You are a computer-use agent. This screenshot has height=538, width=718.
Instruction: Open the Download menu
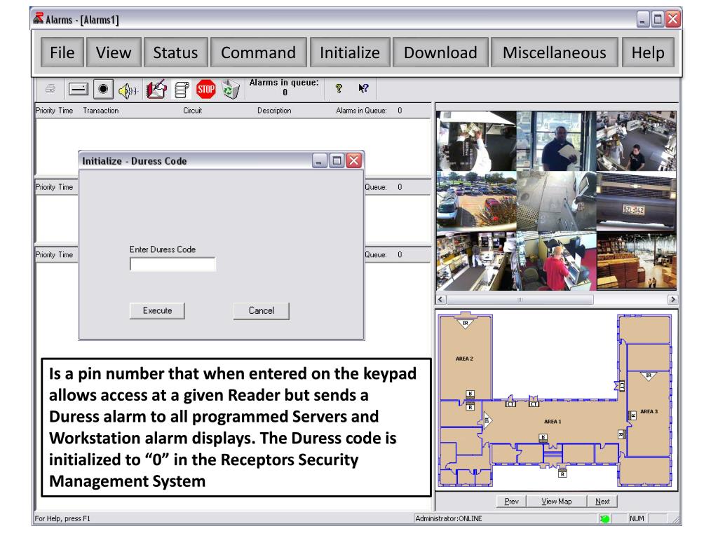pos(440,53)
